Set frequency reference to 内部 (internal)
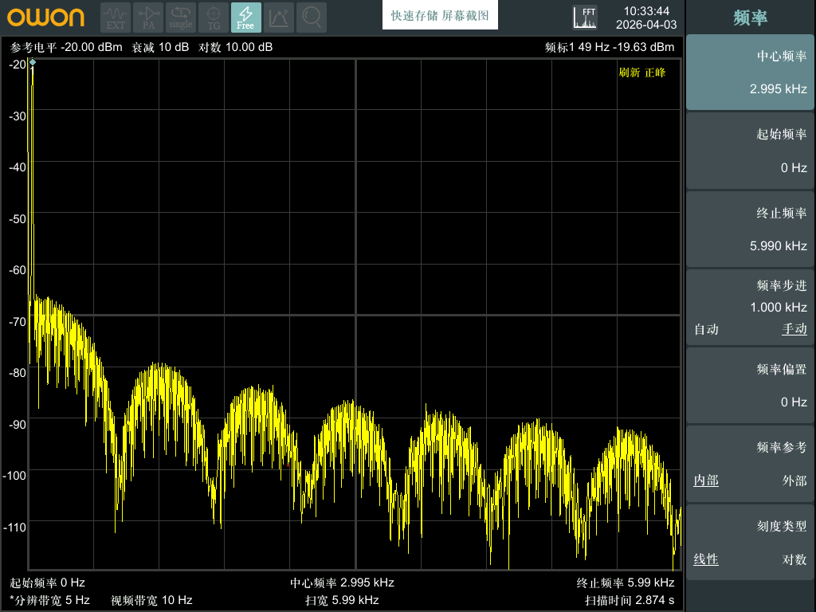Image resolution: width=816 pixels, height=612 pixels. click(706, 481)
